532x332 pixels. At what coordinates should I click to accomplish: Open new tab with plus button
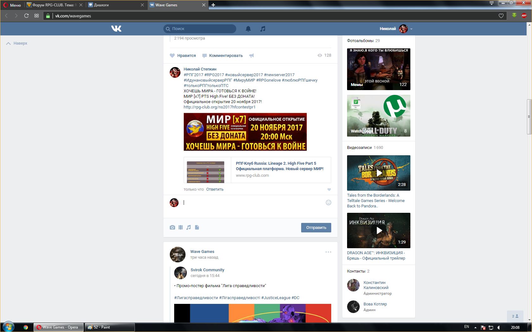point(213,5)
